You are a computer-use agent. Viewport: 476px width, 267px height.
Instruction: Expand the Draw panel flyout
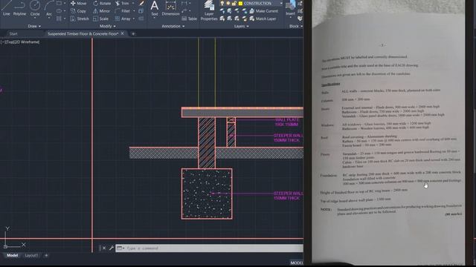pos(34,27)
